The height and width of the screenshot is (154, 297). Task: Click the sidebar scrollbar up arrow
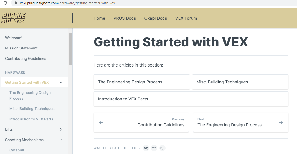pyautogui.click(x=70, y=31)
